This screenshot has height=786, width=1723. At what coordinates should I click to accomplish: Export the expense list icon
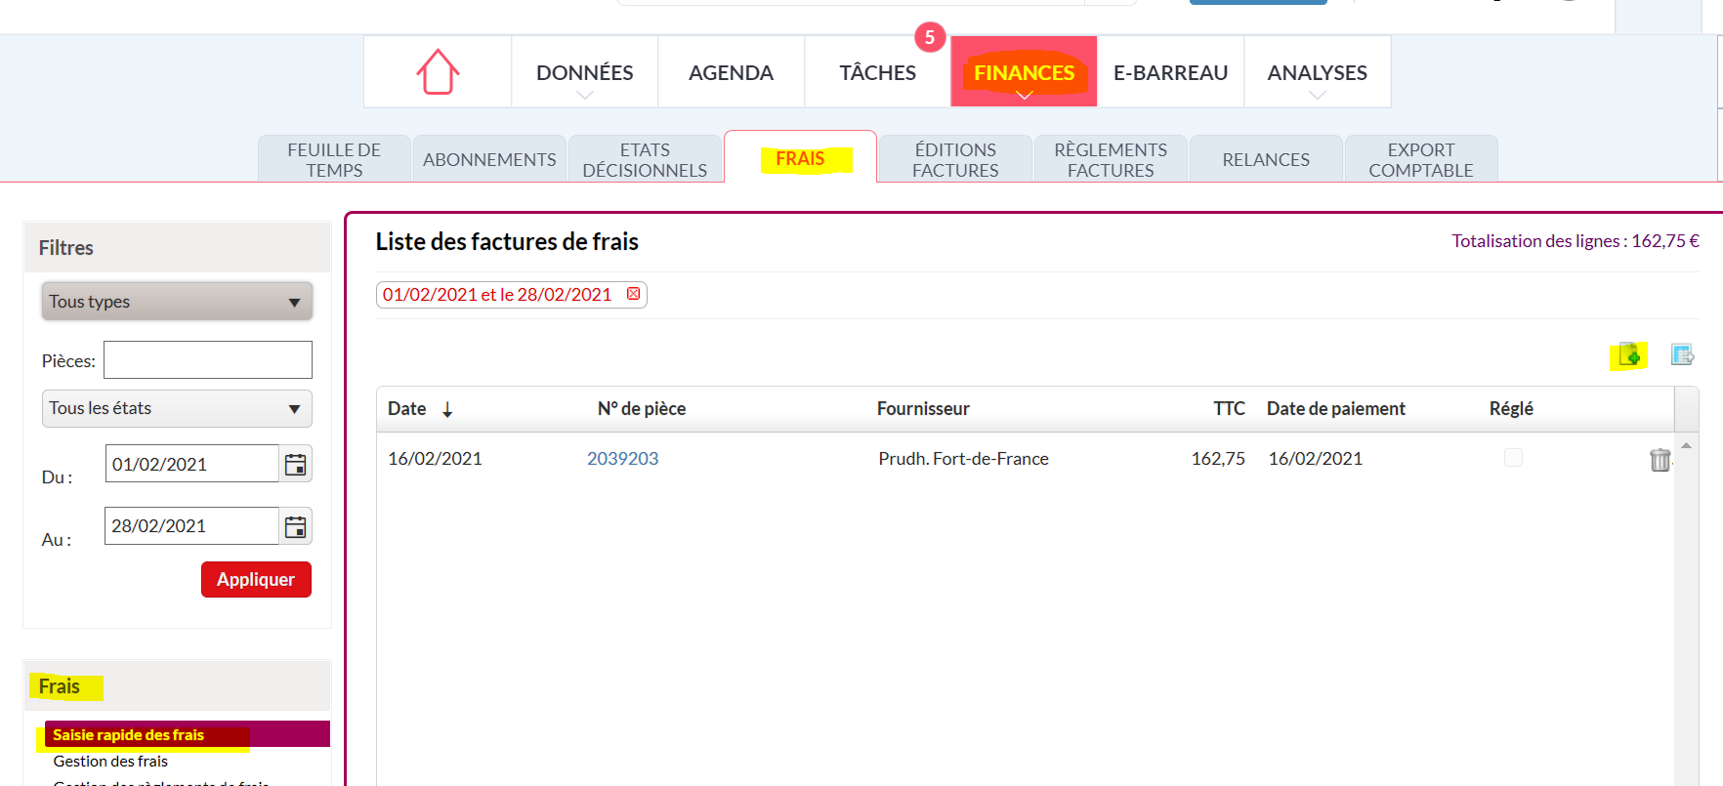[1682, 354]
